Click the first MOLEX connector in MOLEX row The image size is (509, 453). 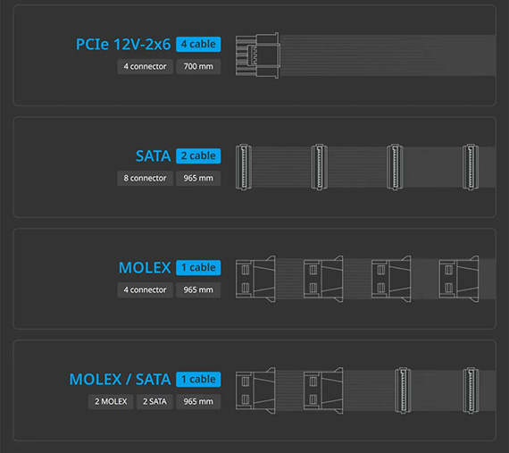[x=255, y=279]
